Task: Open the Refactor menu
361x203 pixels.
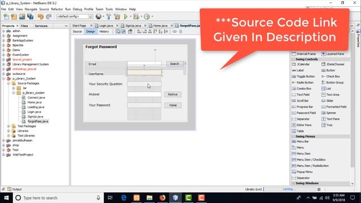Action: pos(57,9)
